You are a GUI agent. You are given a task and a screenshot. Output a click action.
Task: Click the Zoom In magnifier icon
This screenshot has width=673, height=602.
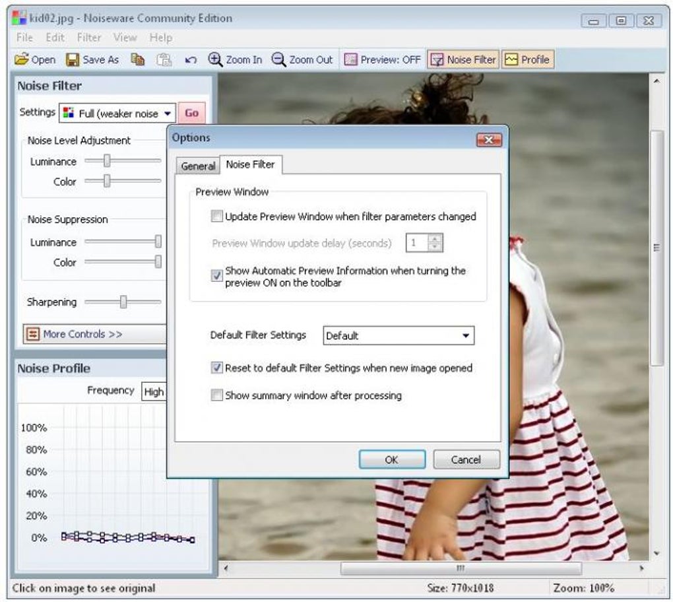click(215, 59)
